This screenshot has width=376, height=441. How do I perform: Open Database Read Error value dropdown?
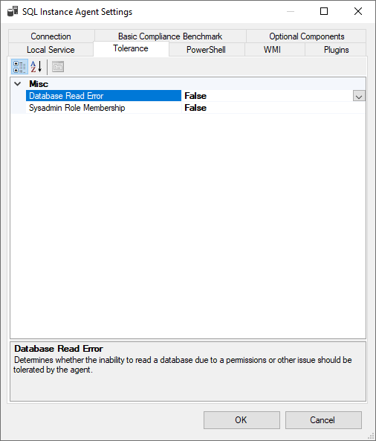[x=359, y=96]
